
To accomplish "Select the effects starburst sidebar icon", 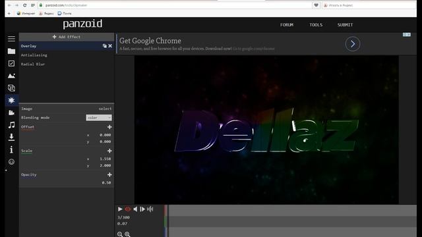I will (x=11, y=100).
